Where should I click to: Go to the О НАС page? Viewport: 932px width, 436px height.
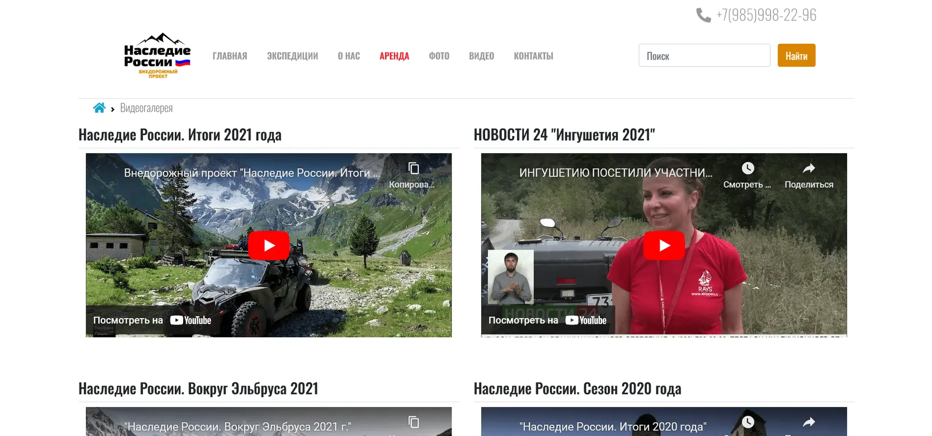tap(349, 56)
